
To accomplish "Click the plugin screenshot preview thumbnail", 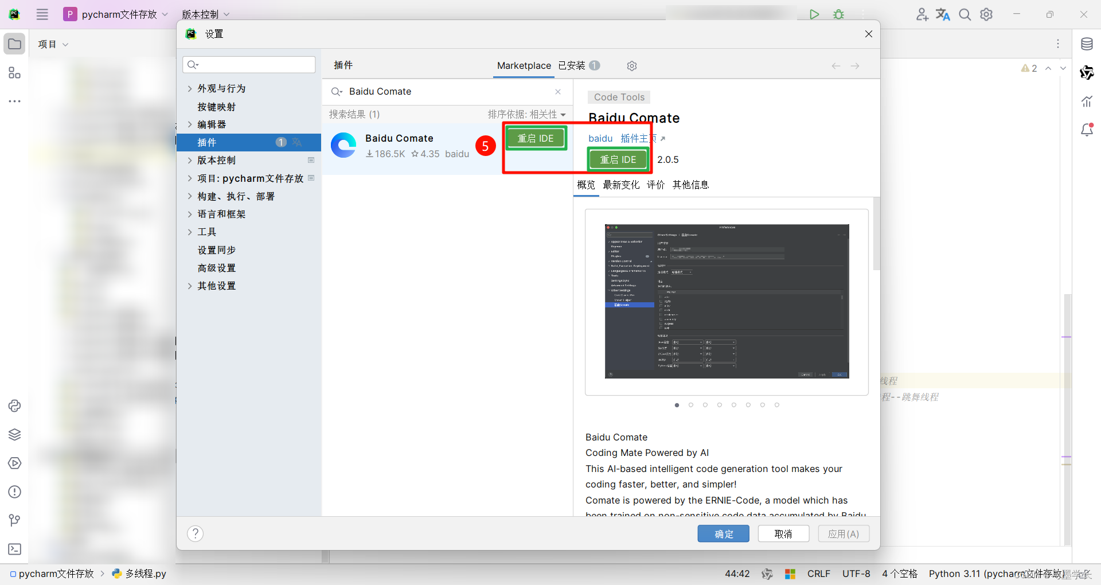I will pos(727,301).
